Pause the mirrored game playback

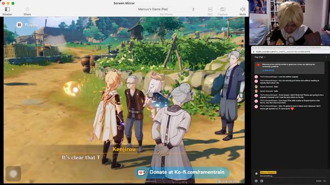click(19, 25)
